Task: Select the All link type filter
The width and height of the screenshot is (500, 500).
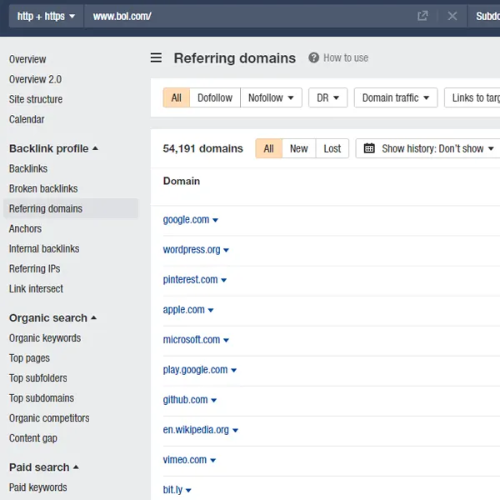Action: 177,97
